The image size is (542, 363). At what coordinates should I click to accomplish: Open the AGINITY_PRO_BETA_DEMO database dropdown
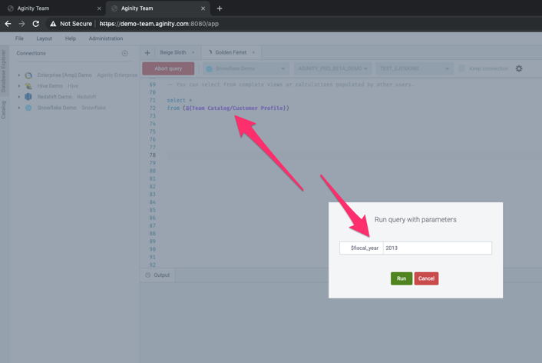(x=333, y=68)
